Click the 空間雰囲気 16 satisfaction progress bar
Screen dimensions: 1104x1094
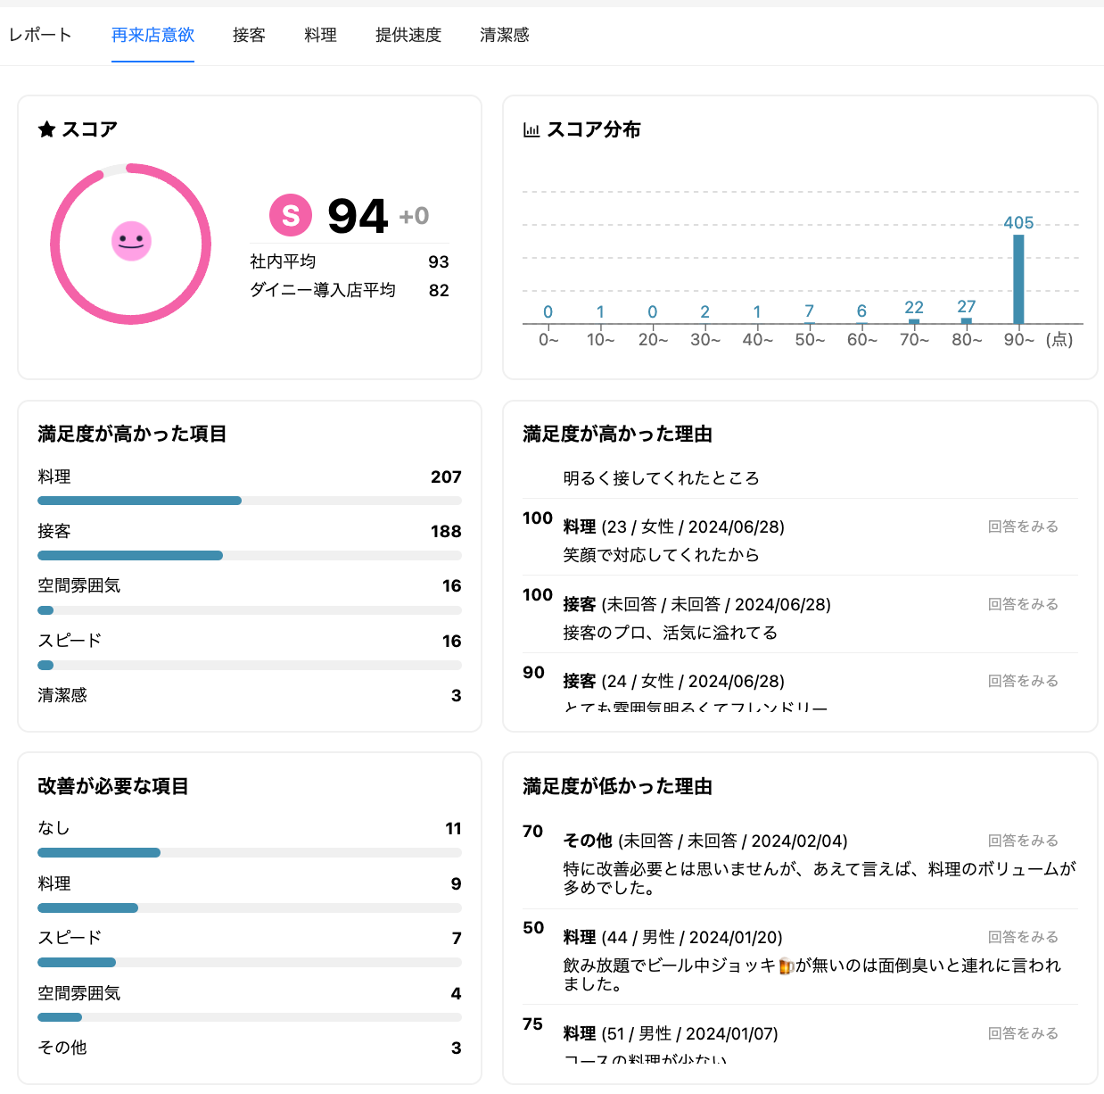click(250, 610)
